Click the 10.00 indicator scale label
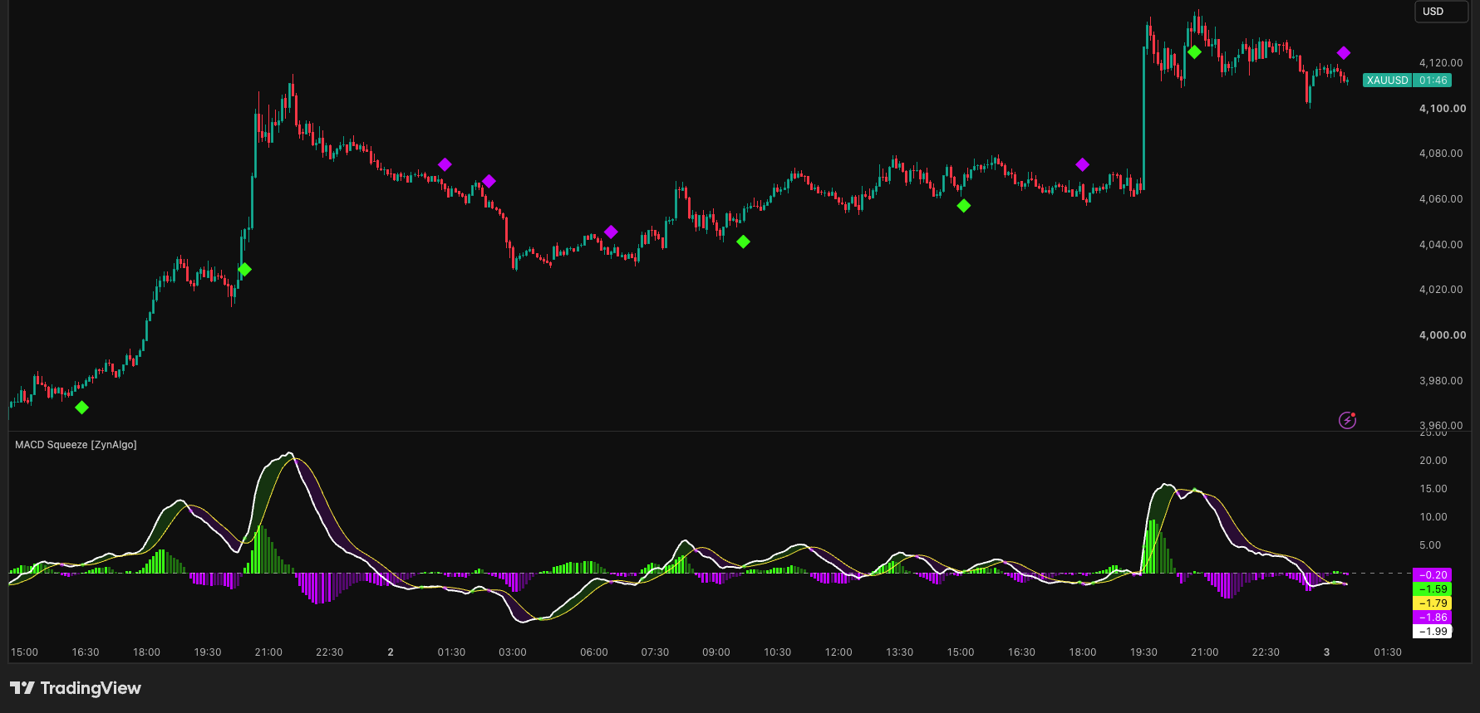 pyautogui.click(x=1433, y=517)
